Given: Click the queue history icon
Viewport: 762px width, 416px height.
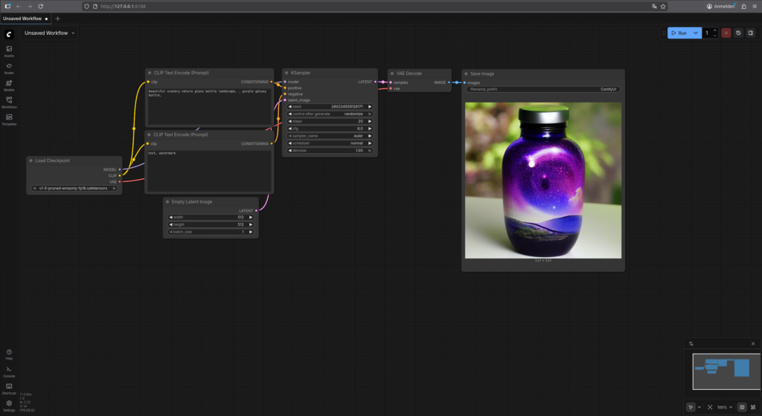Looking at the screenshot, I should (x=738, y=33).
